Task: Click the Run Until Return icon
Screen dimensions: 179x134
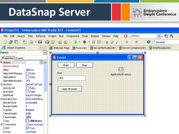Action: click(117, 42)
